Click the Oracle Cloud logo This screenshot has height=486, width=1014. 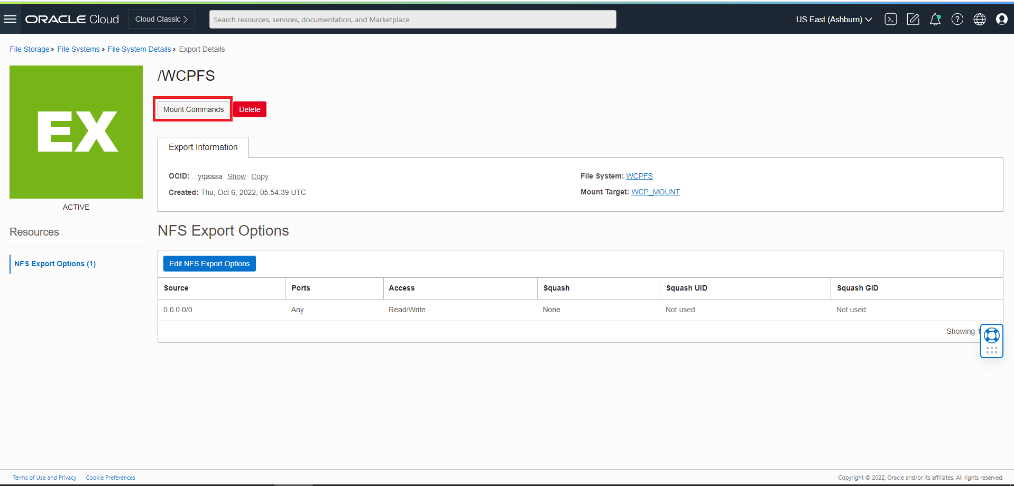pyautogui.click(x=72, y=20)
